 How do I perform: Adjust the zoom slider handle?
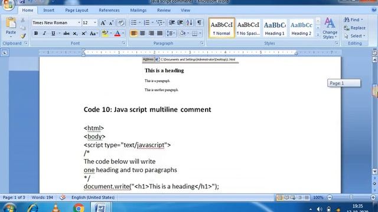click(351, 197)
